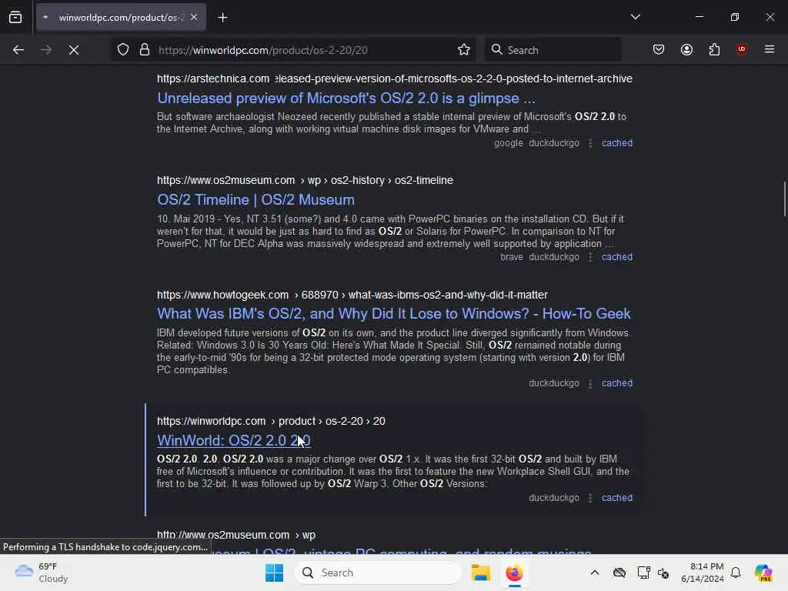Click the http://www.os2museum.com › wp URL
This screenshot has height=591, width=788.
click(236, 535)
